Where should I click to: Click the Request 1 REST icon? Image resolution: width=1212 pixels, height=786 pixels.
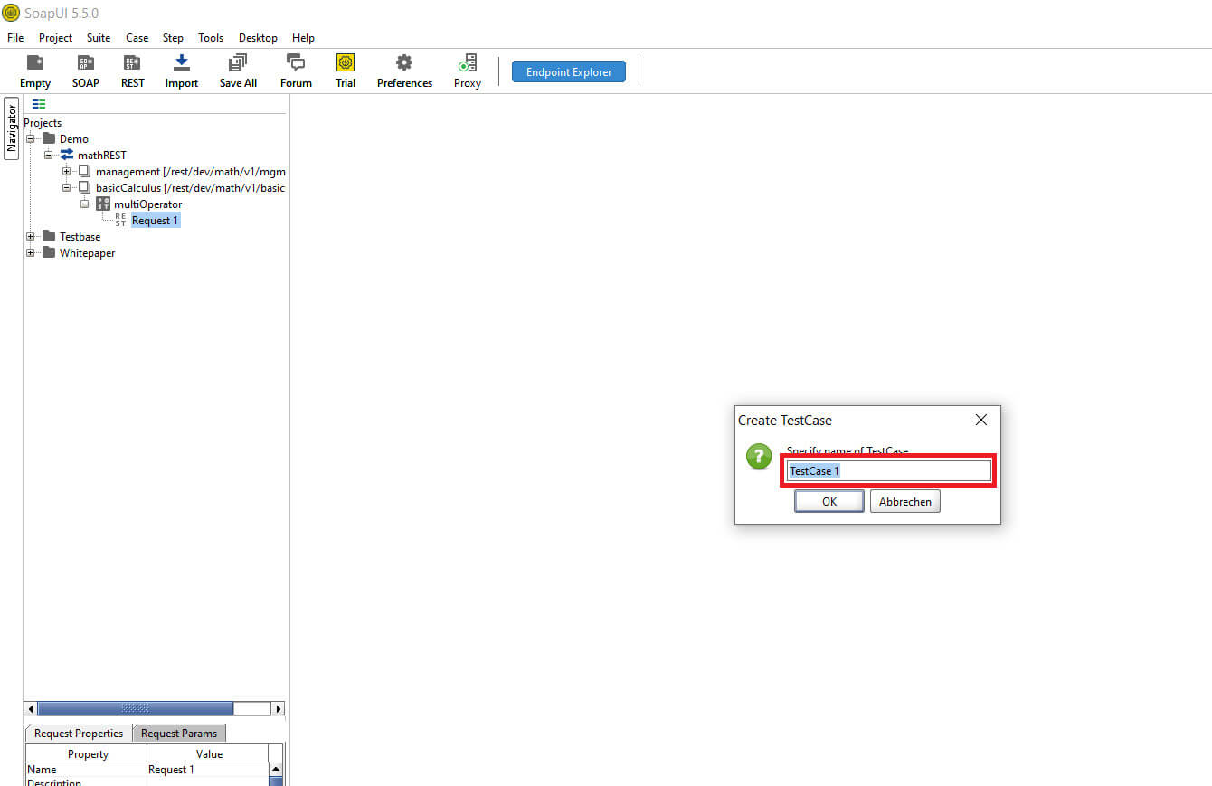[121, 220]
